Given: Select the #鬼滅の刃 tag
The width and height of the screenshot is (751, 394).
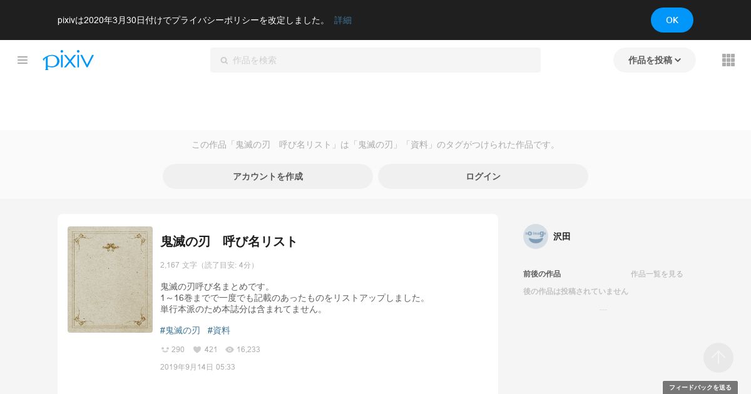Looking at the screenshot, I should point(180,330).
